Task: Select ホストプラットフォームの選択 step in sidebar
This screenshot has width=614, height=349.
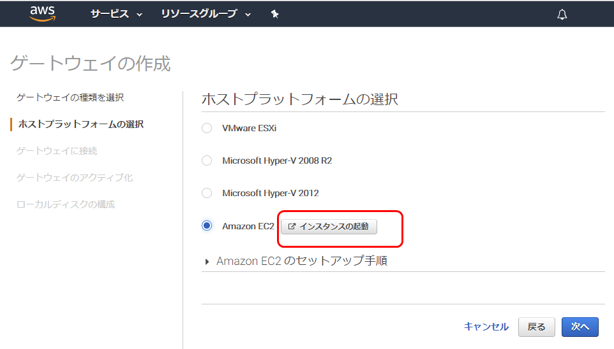Action: coord(80,124)
